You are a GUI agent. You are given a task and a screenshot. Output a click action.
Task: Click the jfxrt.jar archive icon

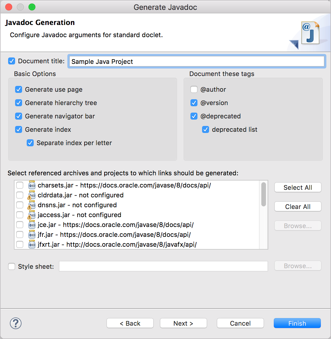[32, 244]
